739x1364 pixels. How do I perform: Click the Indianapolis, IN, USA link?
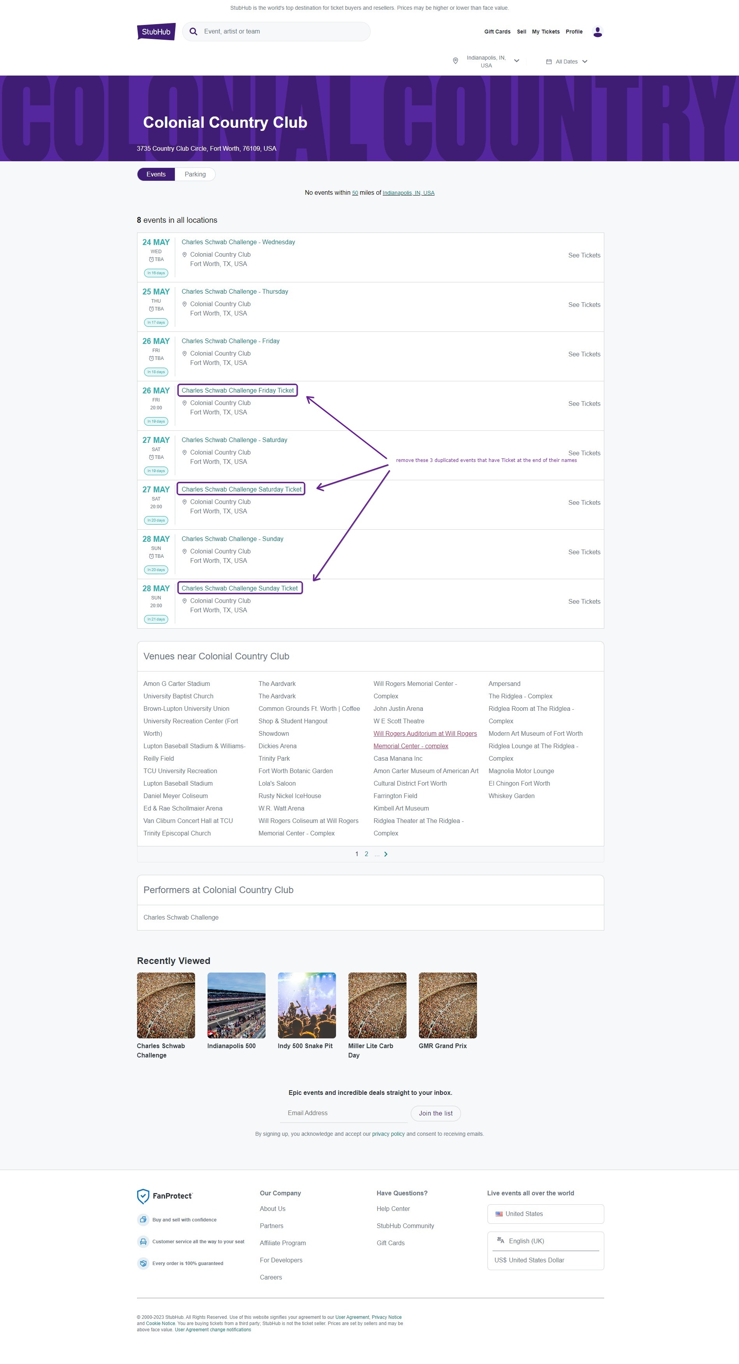click(409, 193)
